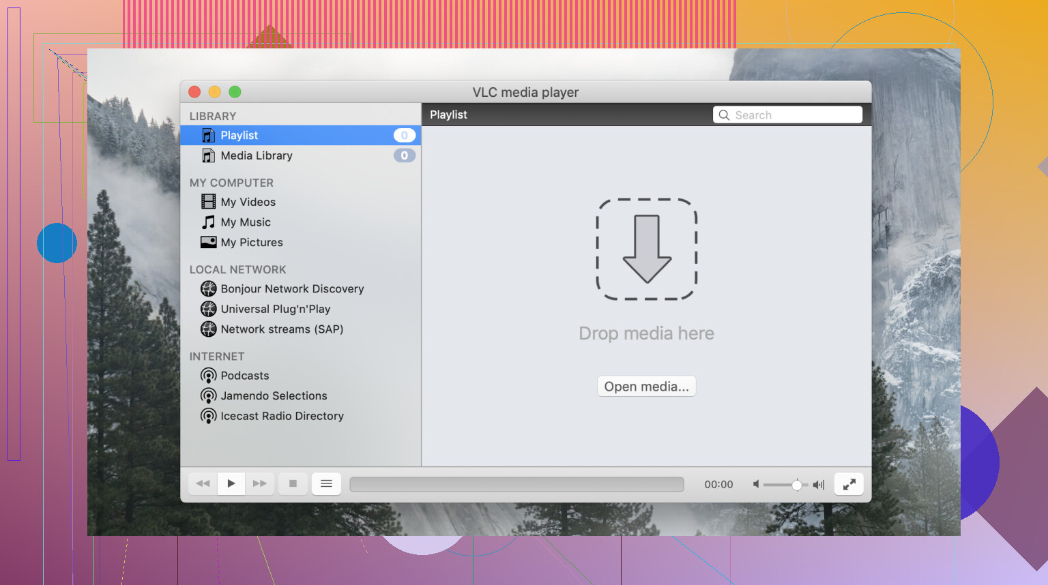Screen dimensions: 1048x585
Task: Skip to previous track with rewind button
Action: coord(203,483)
